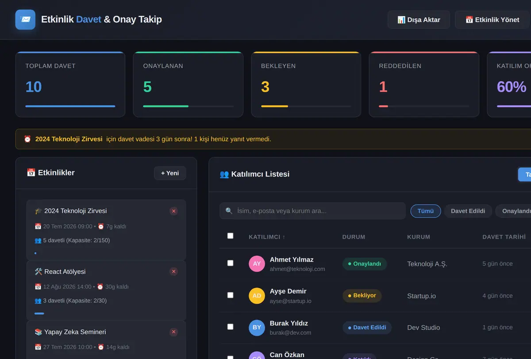Click the envelope app logo icon
Viewport: 531px width, 359px height.
pyautogui.click(x=25, y=19)
